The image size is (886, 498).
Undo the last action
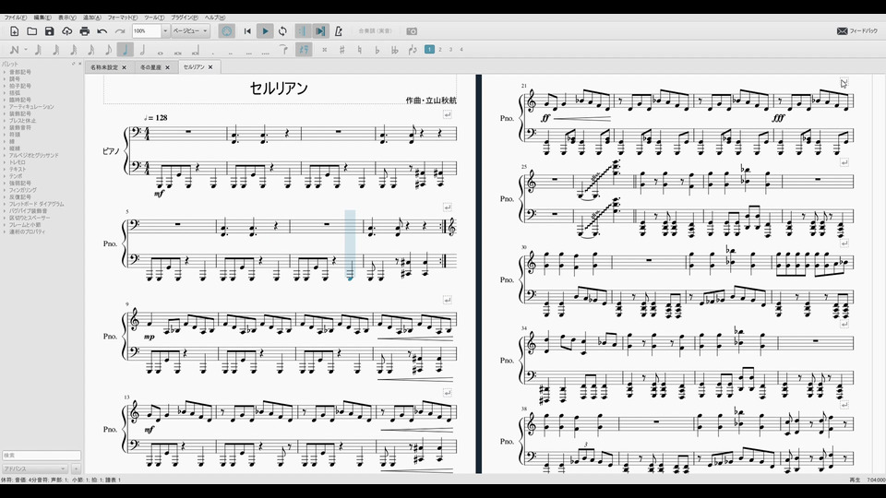click(x=102, y=31)
